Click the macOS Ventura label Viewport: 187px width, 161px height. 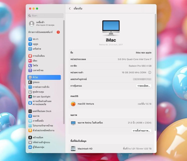[x=86, y=104]
